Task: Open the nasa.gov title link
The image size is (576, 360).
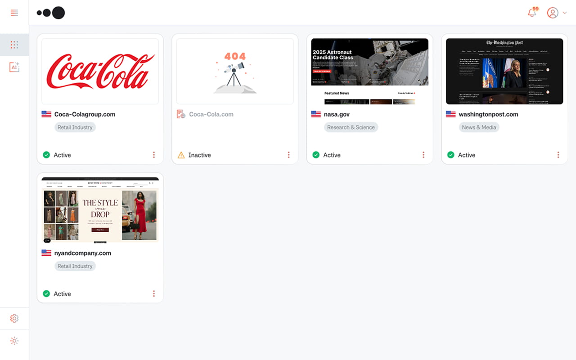Action: [337, 114]
